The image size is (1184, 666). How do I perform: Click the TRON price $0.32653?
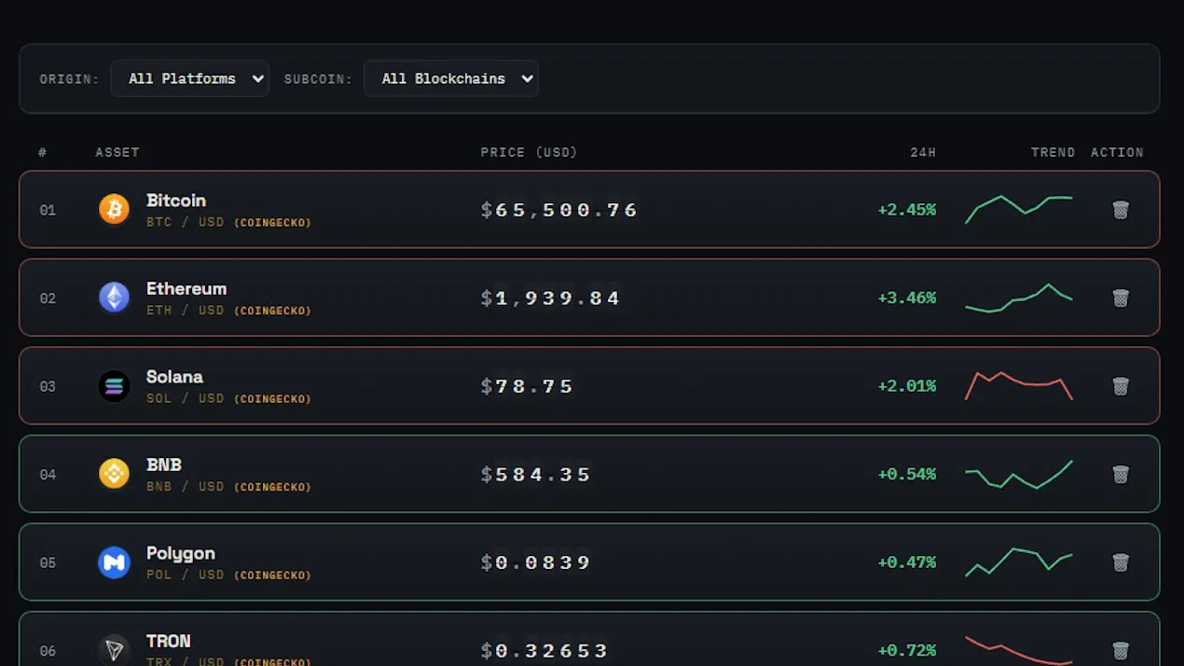point(545,650)
